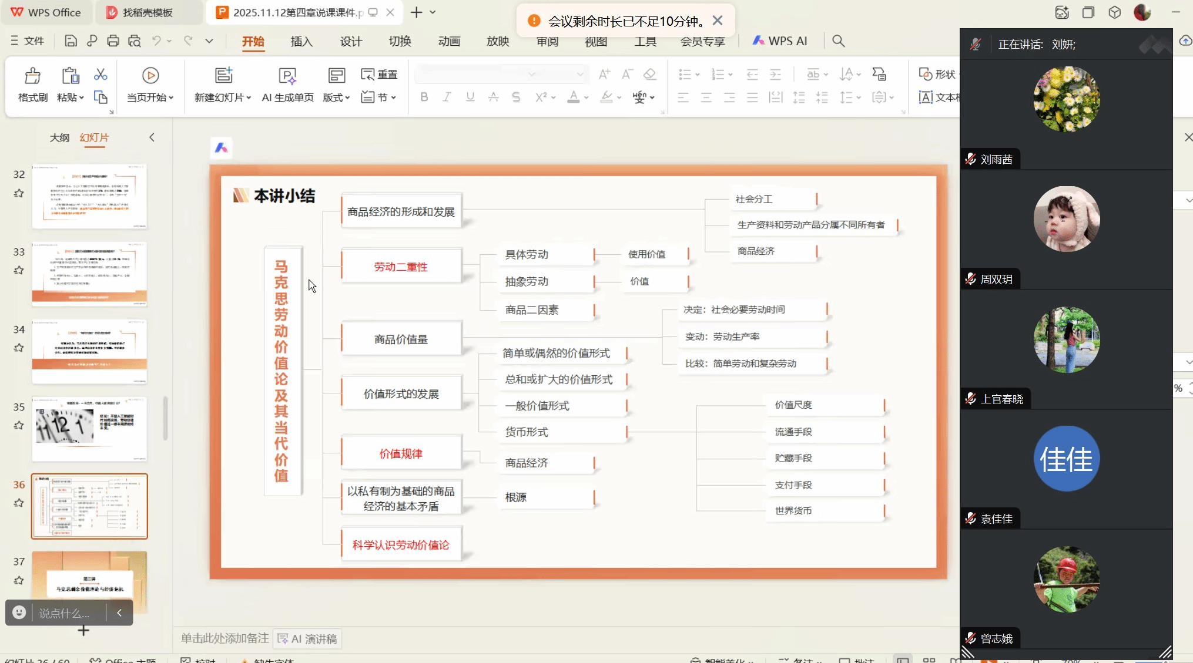
Task: Toggle italic formatting
Action: (447, 97)
